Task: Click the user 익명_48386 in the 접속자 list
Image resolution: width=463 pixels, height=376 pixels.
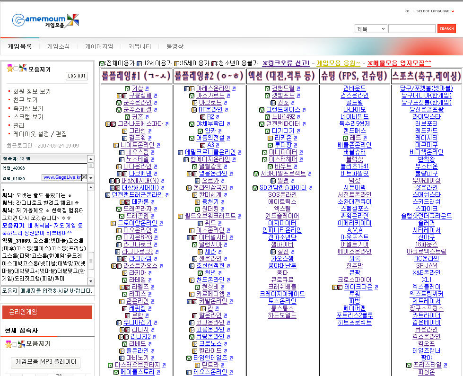Action: [x=14, y=168]
